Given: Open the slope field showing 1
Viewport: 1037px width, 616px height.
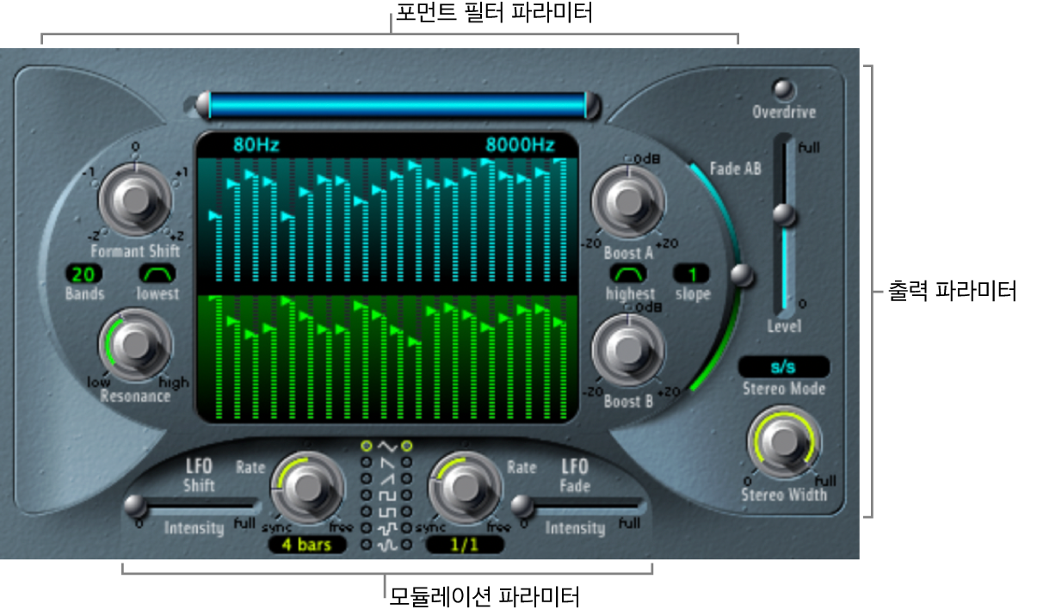Looking at the screenshot, I should point(692,274).
